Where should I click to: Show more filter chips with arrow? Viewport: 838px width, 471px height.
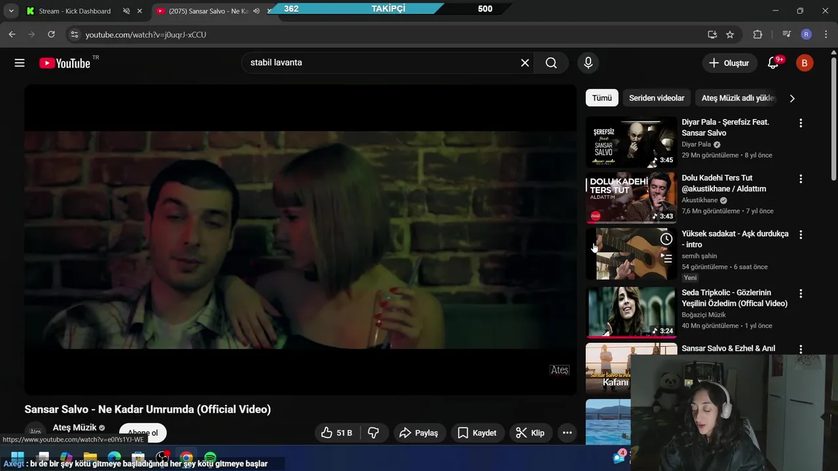792,98
